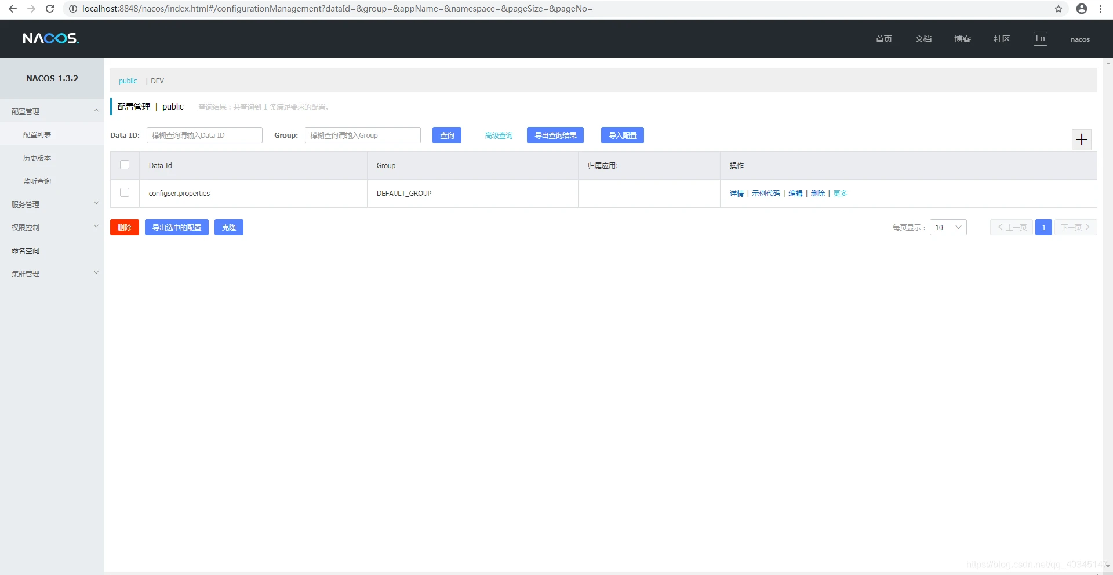Focus the Data ID search field
Viewport: 1113px width, 575px height.
(x=205, y=135)
